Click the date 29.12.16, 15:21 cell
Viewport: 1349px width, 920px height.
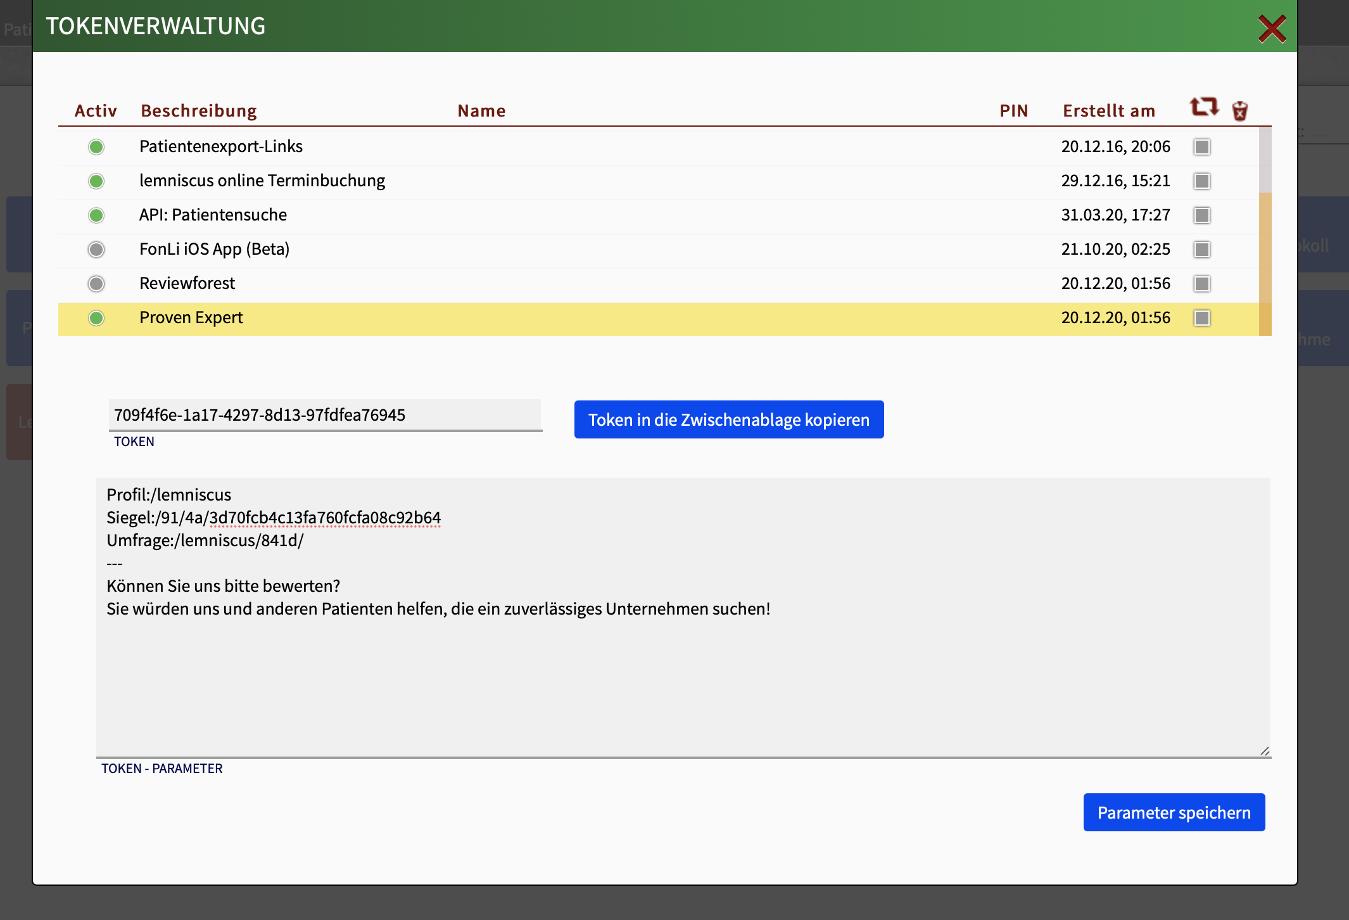click(x=1115, y=181)
